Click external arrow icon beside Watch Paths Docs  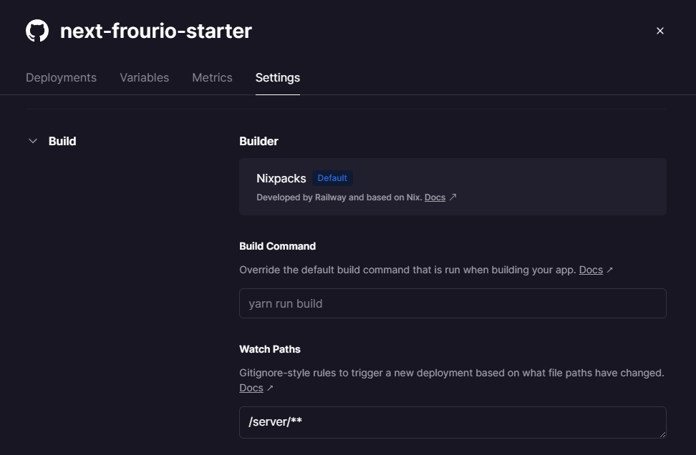[x=270, y=388]
